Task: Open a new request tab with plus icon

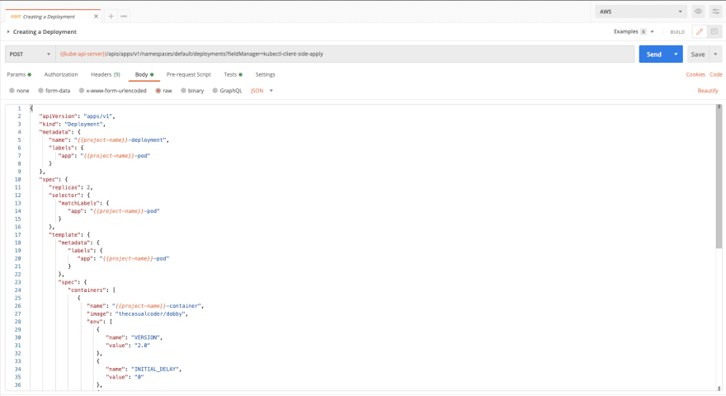Action: (x=111, y=16)
